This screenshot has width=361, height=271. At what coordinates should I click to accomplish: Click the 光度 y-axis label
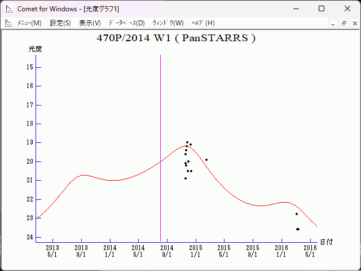36,49
